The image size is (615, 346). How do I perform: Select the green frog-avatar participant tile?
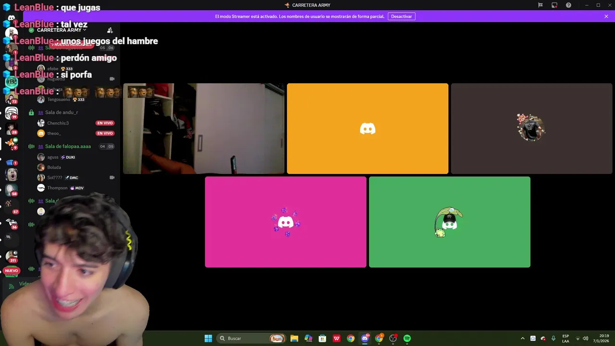tap(450, 222)
